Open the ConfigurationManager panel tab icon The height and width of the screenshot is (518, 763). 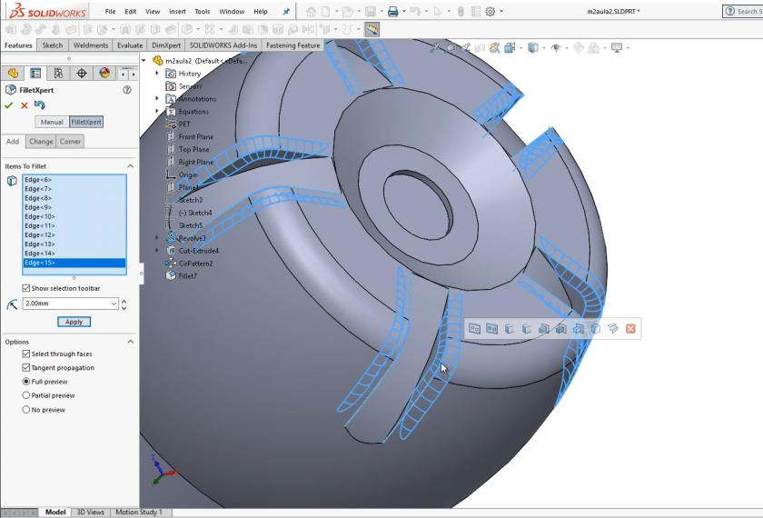(59, 73)
